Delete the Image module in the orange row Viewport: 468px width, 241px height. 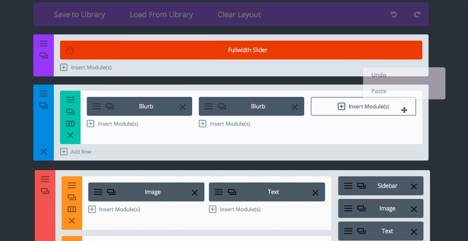click(194, 193)
